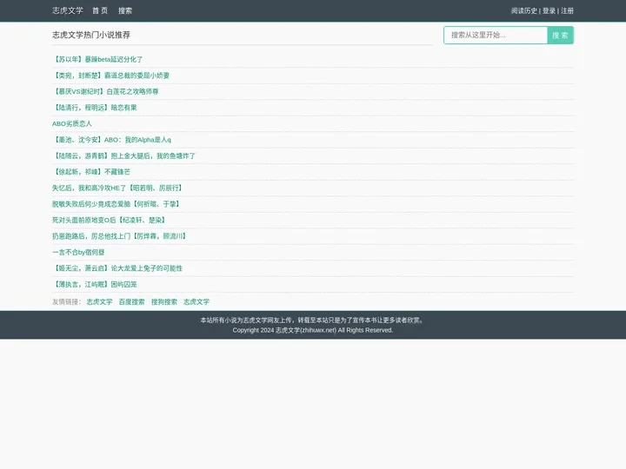Focus the 搜索从这里开始 search input field
The width and height of the screenshot is (626, 469).
(496, 35)
